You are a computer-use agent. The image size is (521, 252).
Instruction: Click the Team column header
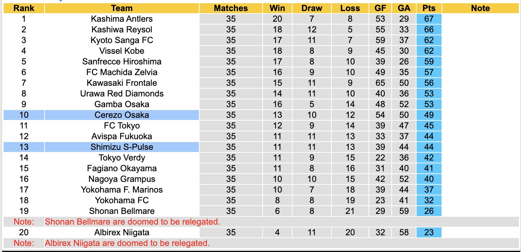tap(122, 8)
